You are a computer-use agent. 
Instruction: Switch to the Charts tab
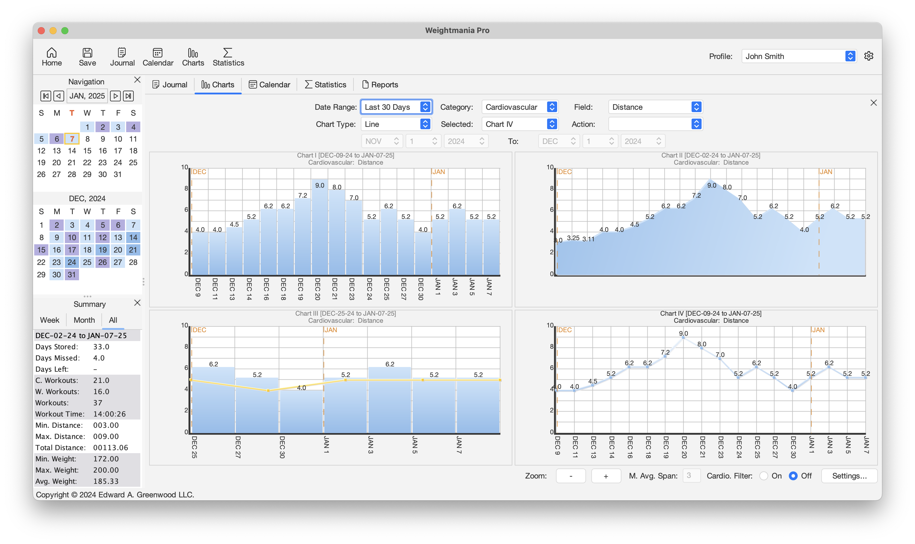pos(218,85)
